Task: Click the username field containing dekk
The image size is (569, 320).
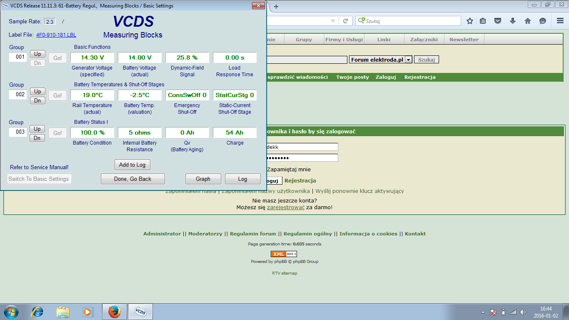Action: tap(302, 147)
